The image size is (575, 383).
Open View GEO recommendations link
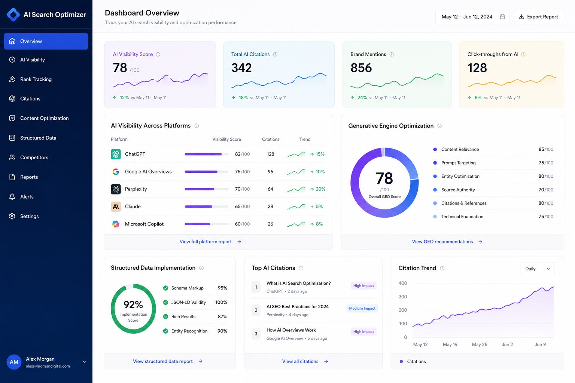447,242
